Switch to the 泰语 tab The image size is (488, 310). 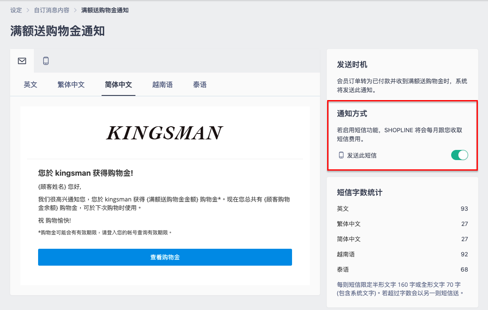(x=200, y=85)
